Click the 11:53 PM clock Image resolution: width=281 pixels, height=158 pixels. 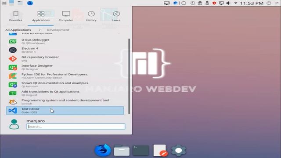[x=252, y=3]
